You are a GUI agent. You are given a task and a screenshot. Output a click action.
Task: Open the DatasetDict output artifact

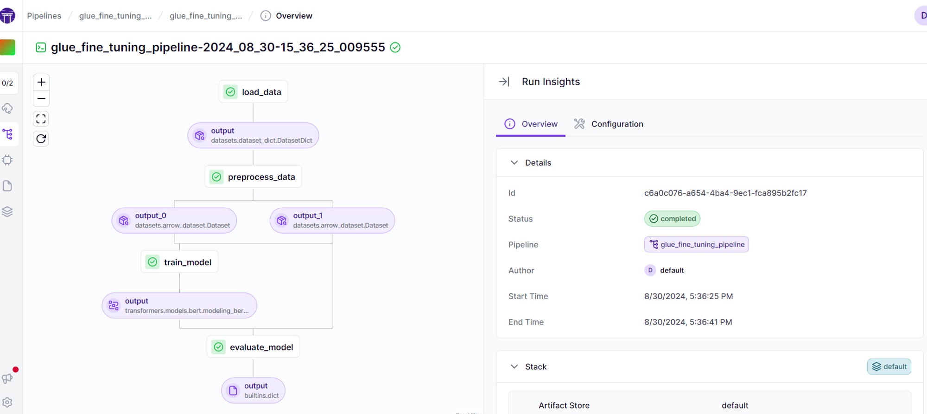(253, 135)
